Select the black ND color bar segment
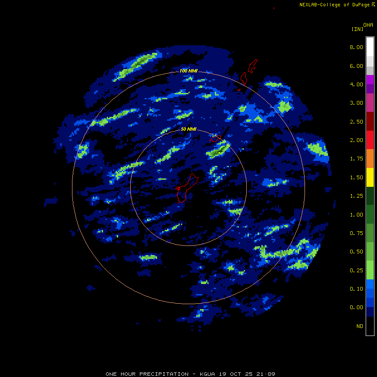The image size is (377, 377). tap(370, 326)
